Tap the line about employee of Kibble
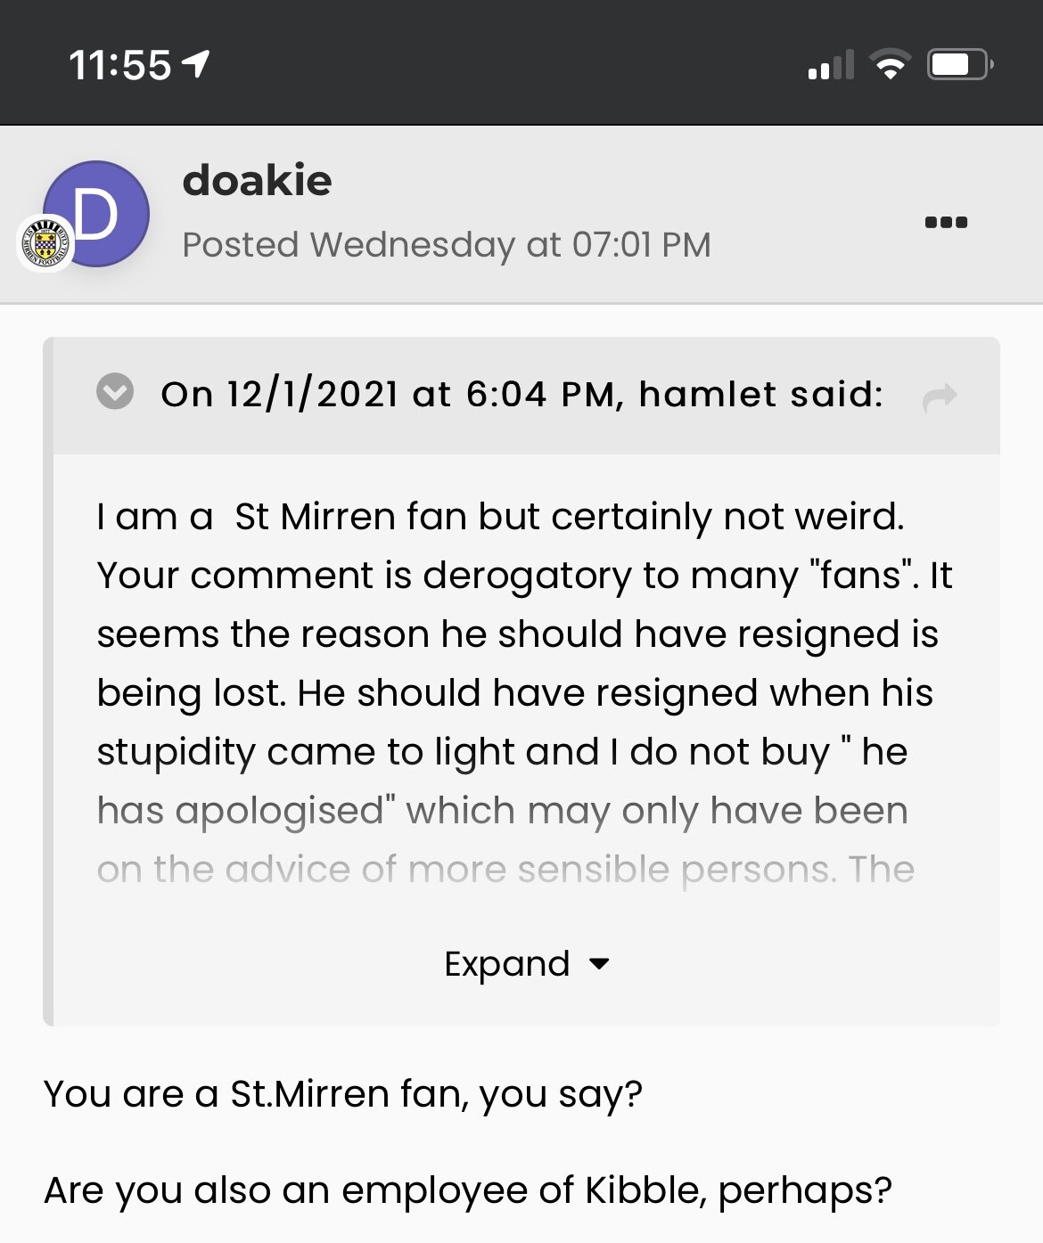Viewport: 1043px width, 1243px height. point(467,1190)
